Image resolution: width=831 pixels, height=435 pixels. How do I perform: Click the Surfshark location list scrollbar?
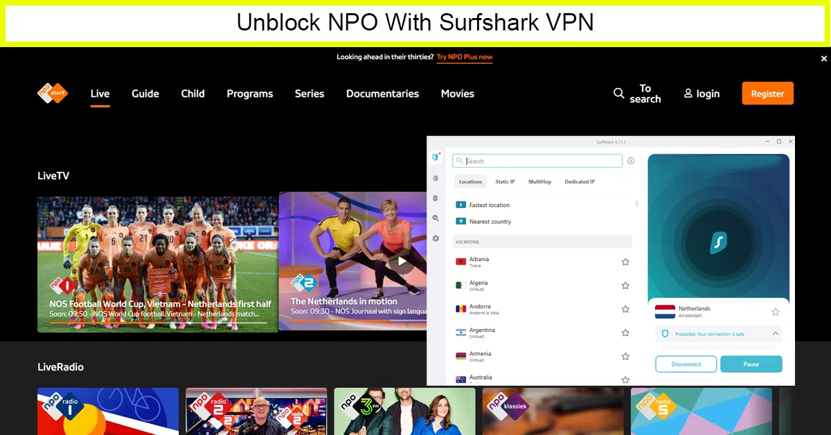click(637, 204)
